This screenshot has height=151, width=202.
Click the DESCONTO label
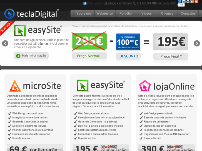128,56
